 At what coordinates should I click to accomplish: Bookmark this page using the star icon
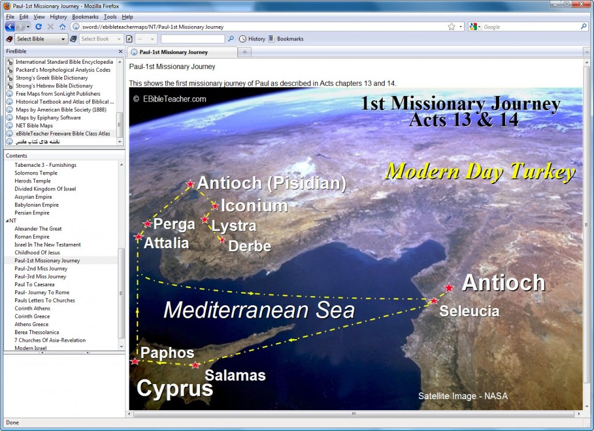pyautogui.click(x=451, y=27)
